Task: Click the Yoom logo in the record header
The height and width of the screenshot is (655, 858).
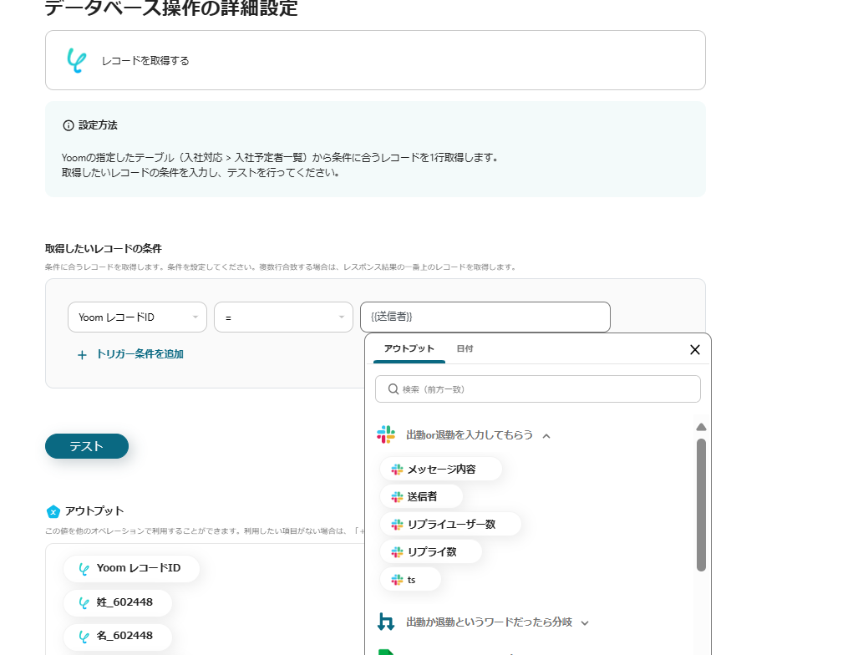Action: pos(76,60)
